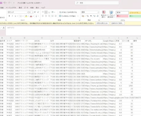
Task: Increase font size with the larger A
Action: [35, 12]
